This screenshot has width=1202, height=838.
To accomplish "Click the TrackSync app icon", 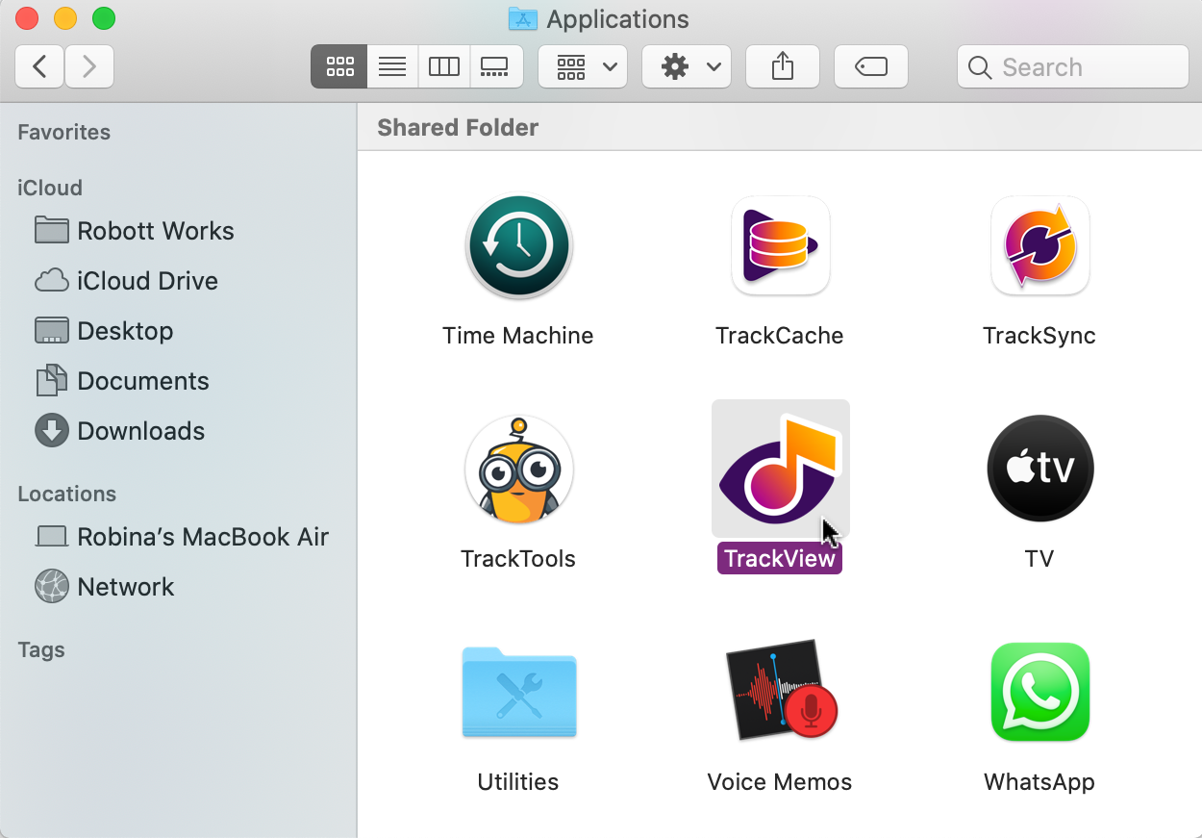I will pyautogui.click(x=1039, y=246).
